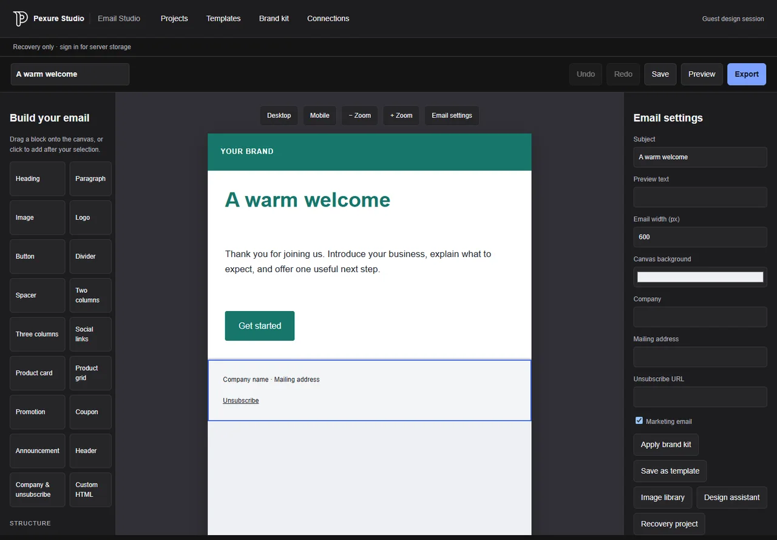Click Recovery project button
Screen dimensions: 777x540
click(669, 524)
